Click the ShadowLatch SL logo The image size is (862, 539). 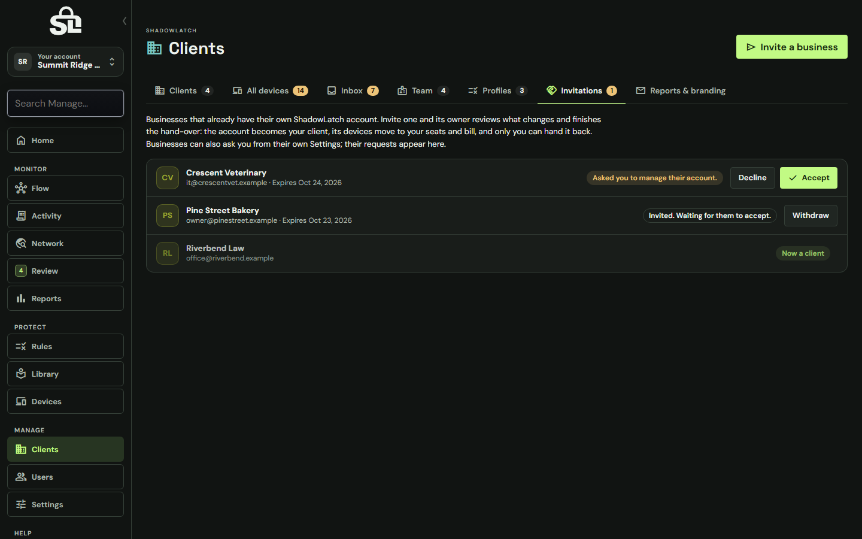tap(65, 21)
